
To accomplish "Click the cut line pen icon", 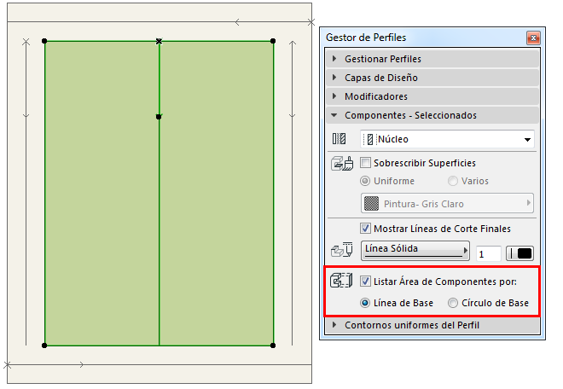I will 341,249.
